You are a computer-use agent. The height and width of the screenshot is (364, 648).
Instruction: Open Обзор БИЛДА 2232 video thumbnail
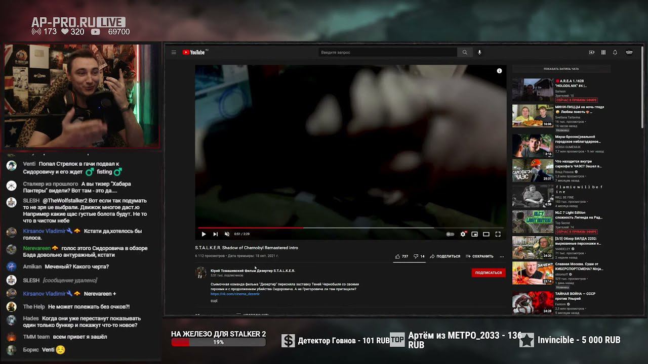pos(533,247)
